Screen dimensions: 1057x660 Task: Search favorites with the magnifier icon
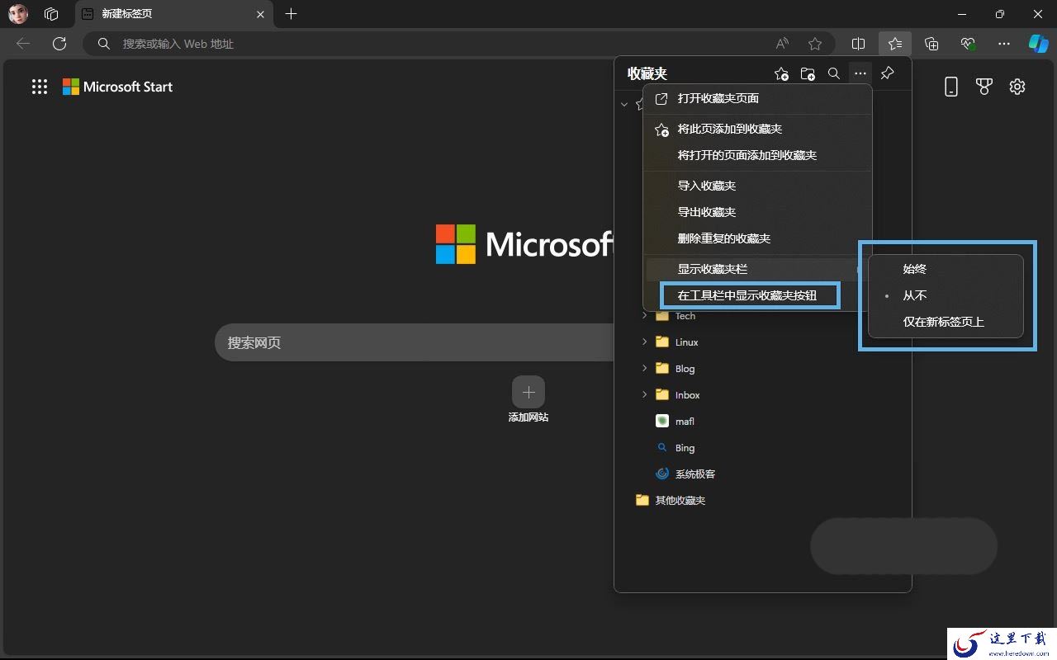point(834,73)
